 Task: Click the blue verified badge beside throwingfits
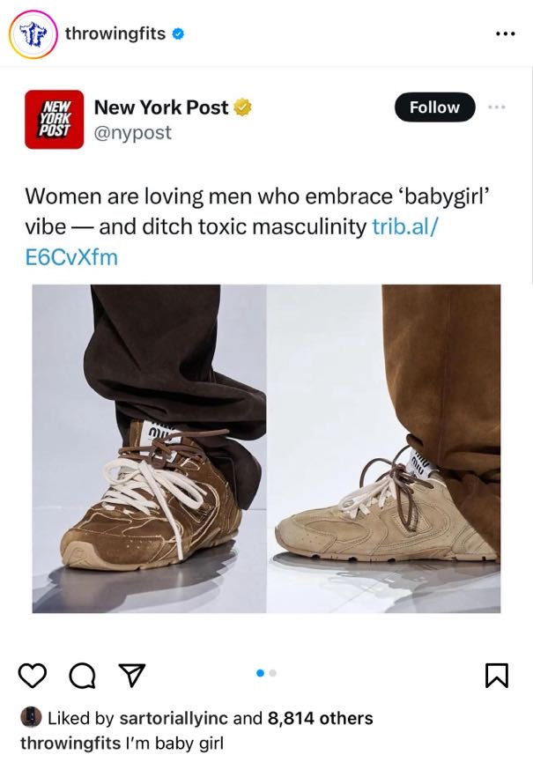178,34
